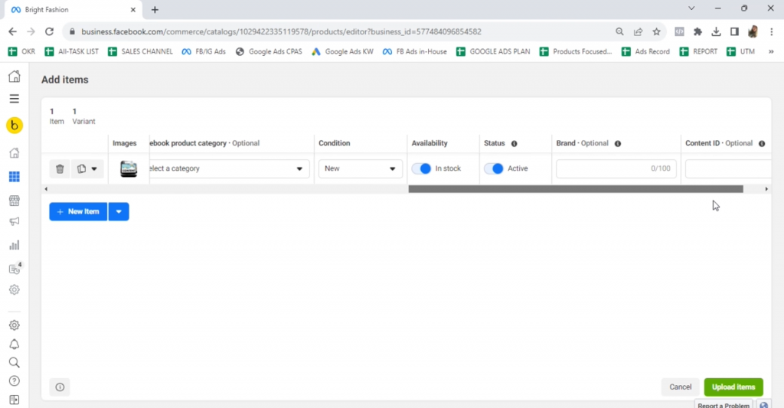The image size is (784, 408).
Task: Click the yellow Bright Fashion account avatar
Action: (14, 126)
